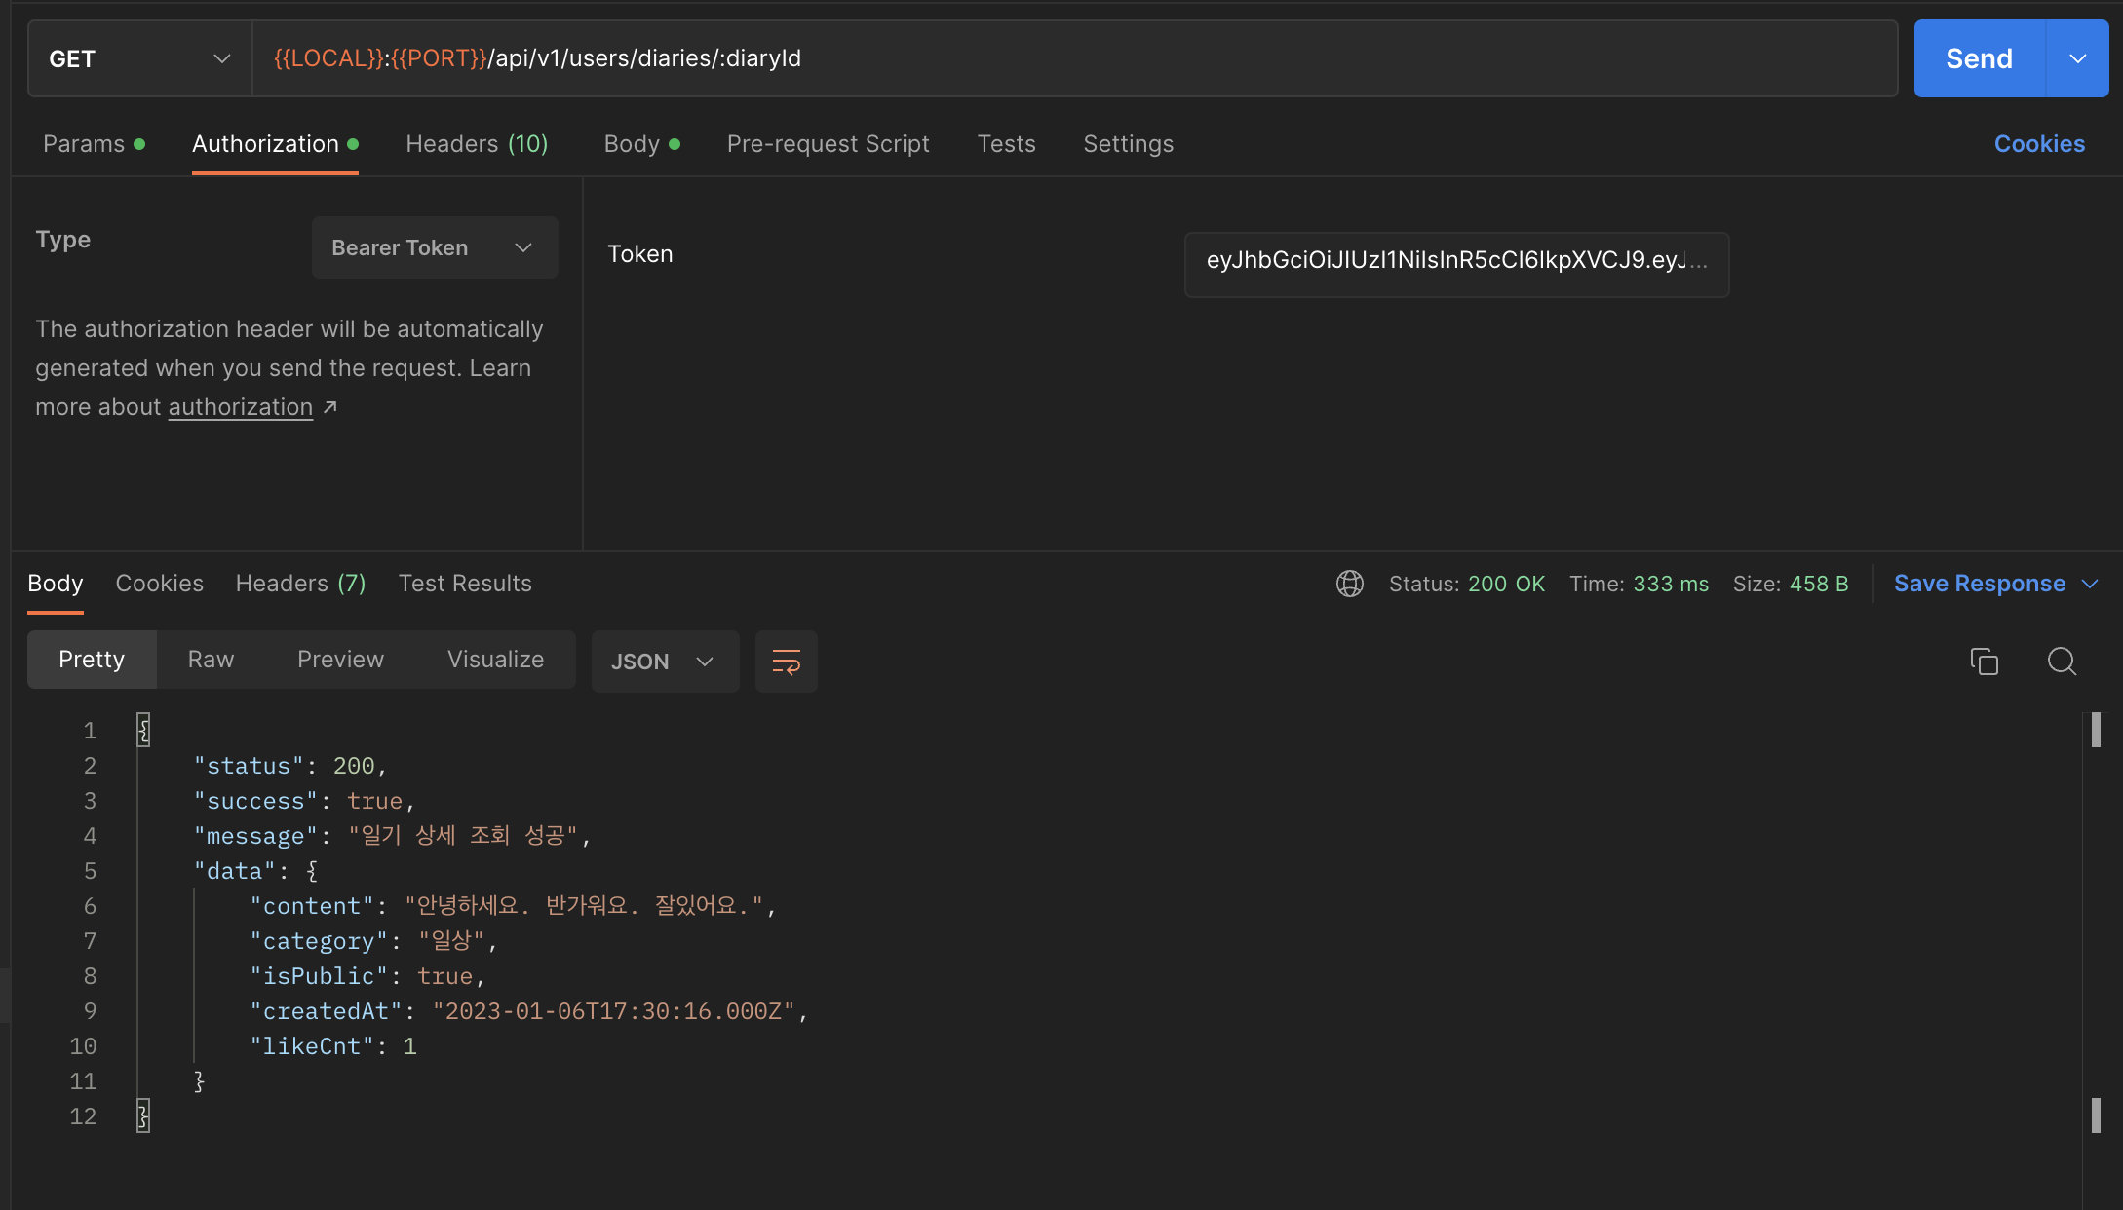Go to Pre-request Script tab

[828, 144]
